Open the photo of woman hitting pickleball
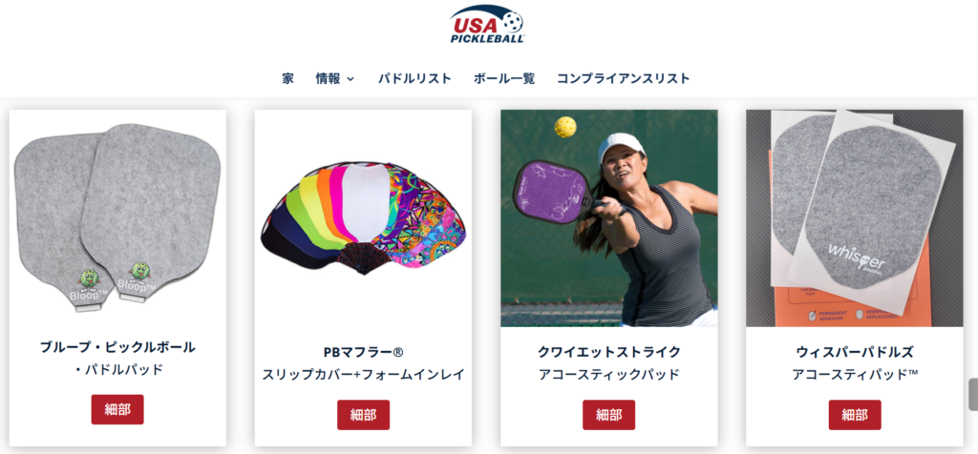Image resolution: width=978 pixels, height=454 pixels. tap(608, 218)
